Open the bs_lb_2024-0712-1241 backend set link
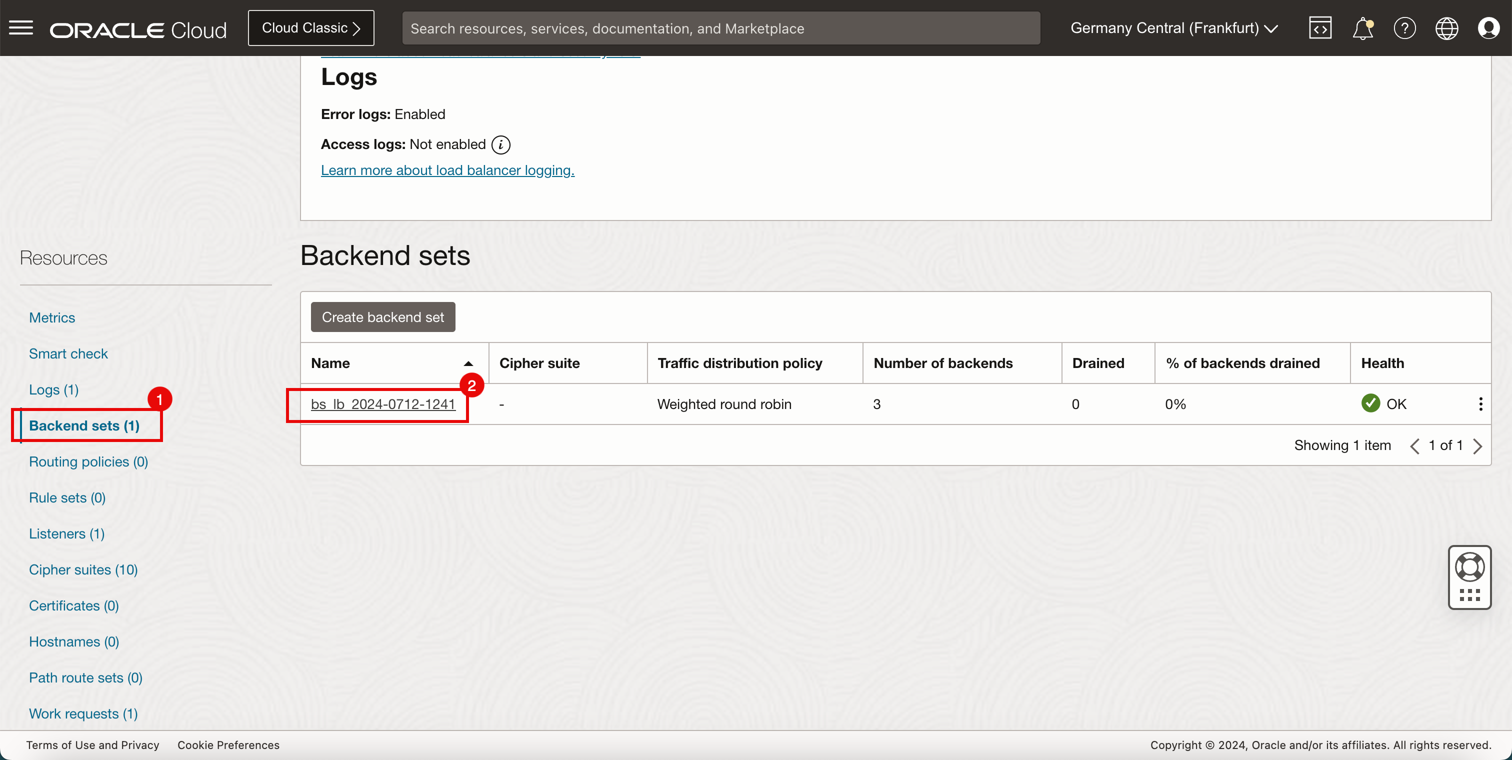This screenshot has width=1512, height=760. coord(383,403)
